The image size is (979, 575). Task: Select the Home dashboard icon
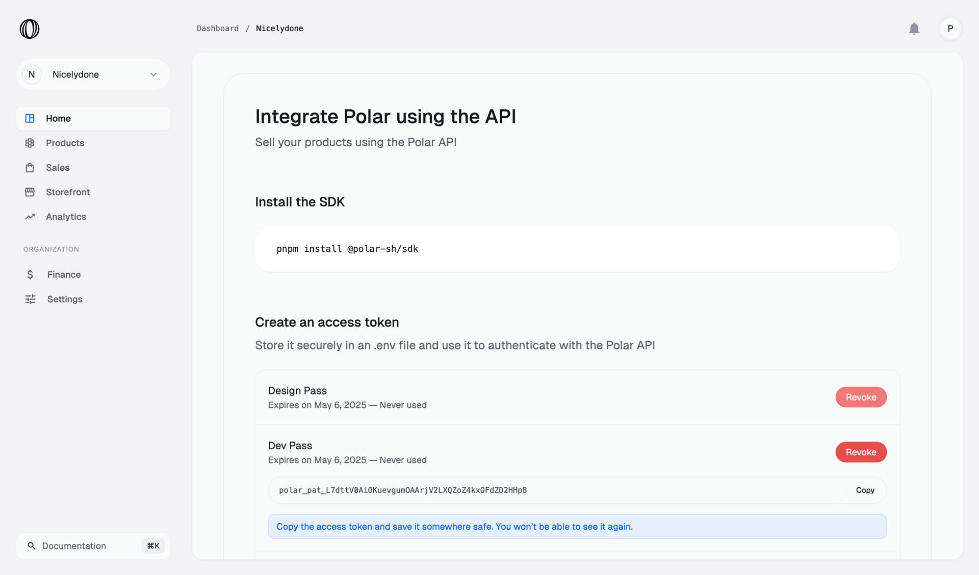30,118
